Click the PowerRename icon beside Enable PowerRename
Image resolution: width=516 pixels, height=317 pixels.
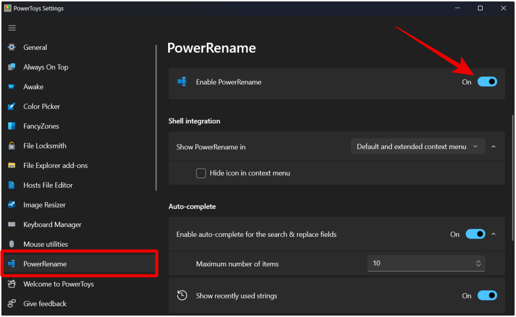pos(182,82)
